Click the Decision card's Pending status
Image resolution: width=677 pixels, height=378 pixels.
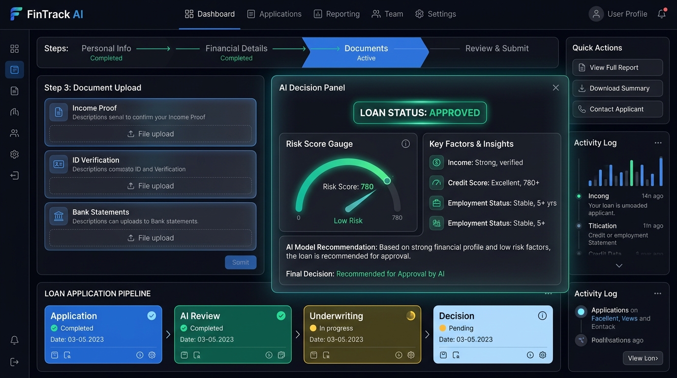pyautogui.click(x=456, y=328)
